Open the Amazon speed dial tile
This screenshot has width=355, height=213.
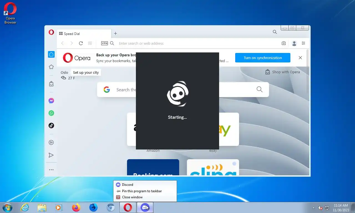click(x=131, y=129)
